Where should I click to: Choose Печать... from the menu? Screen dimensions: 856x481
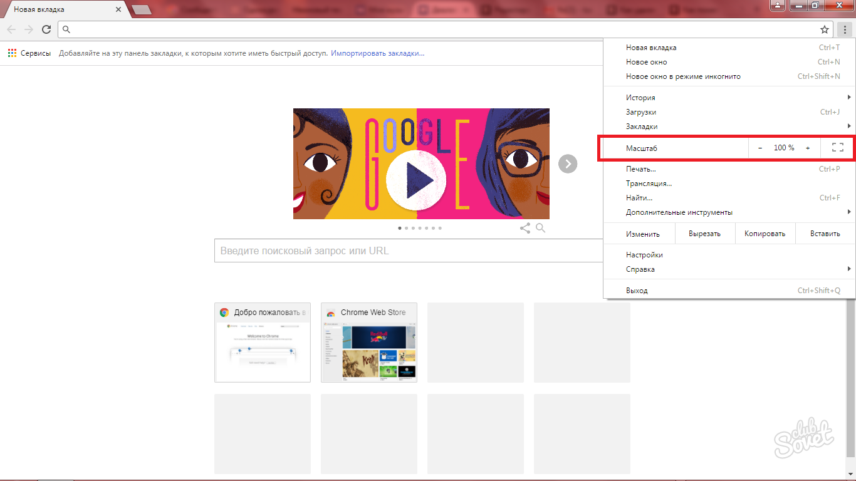(x=728, y=169)
